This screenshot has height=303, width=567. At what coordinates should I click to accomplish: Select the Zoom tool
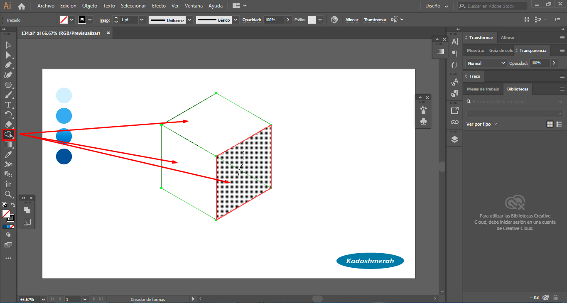click(8, 194)
